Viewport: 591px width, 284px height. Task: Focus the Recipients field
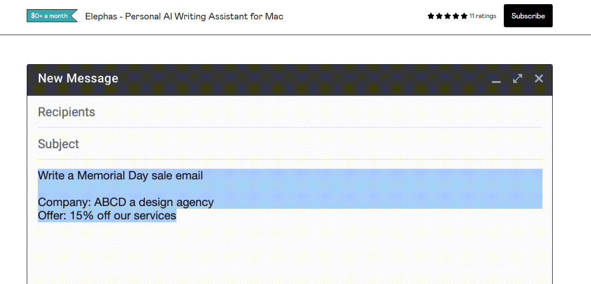point(290,112)
